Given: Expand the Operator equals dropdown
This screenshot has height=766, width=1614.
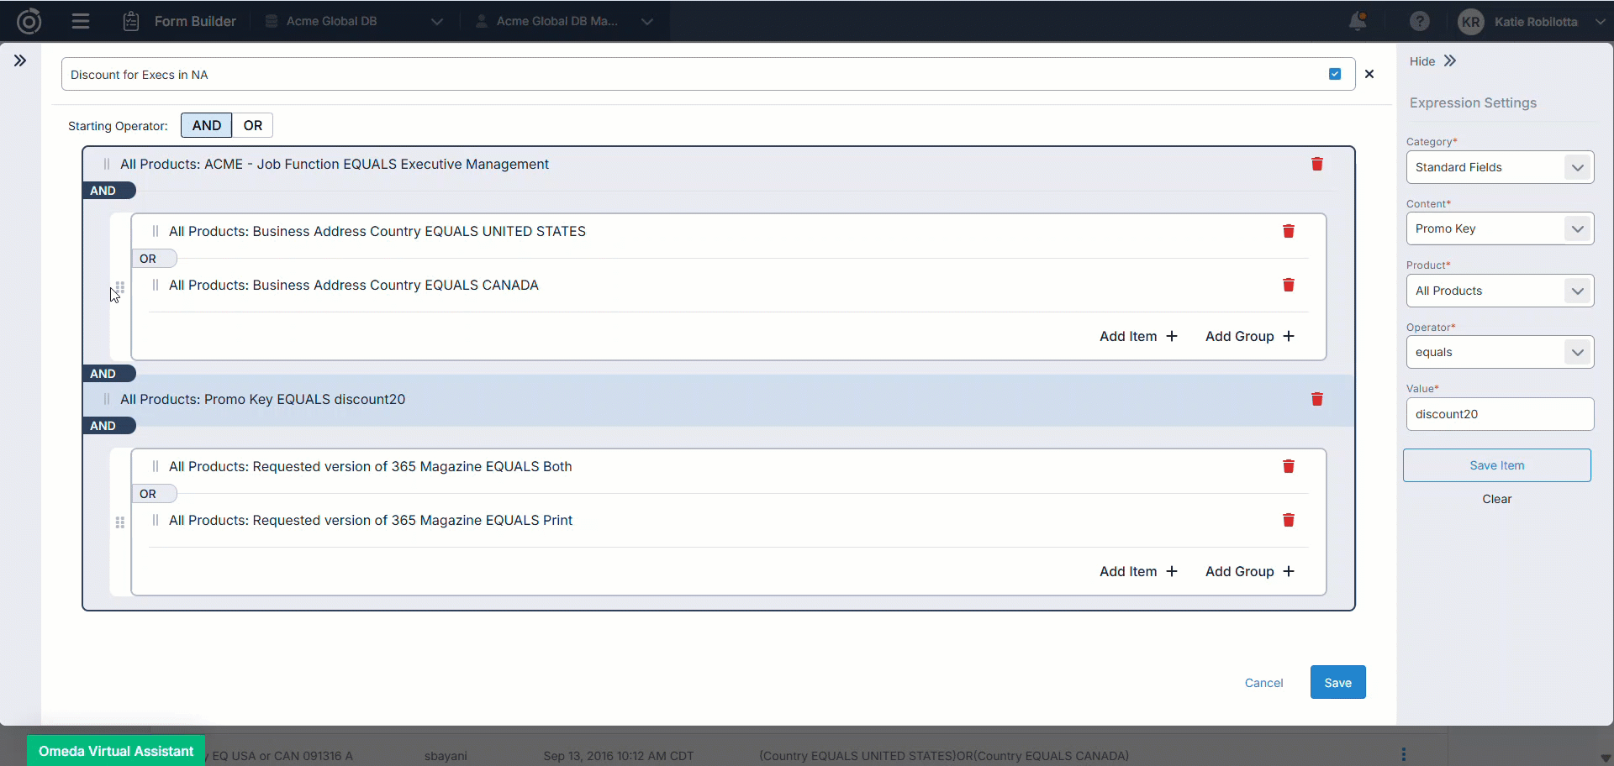Looking at the screenshot, I should pyautogui.click(x=1499, y=352).
